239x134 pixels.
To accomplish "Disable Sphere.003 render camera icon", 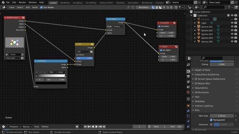I will [236, 34].
